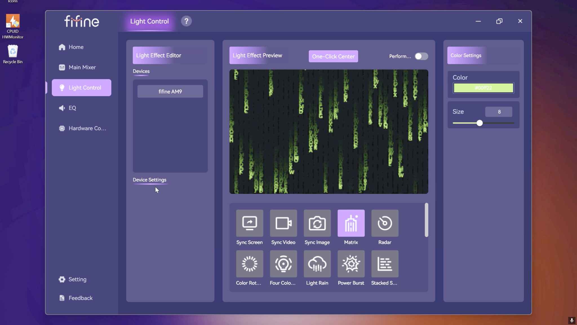The image size is (577, 325).
Task: Apply the Color Rotation effect icon
Action: pos(250,264)
